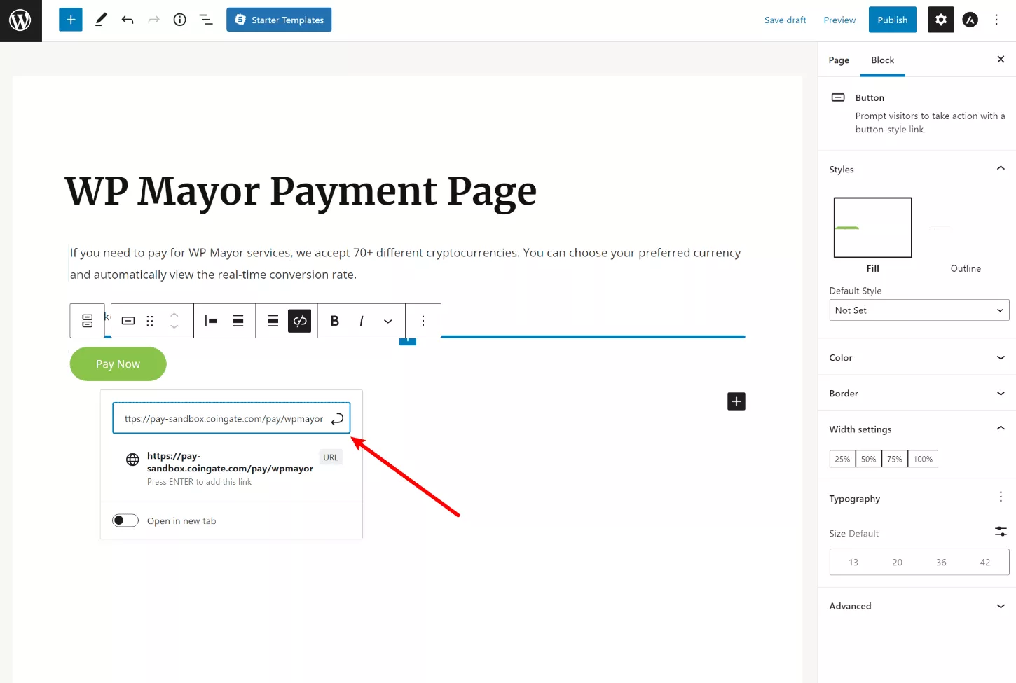This screenshot has height=683, width=1016.
Task: Toggle the unlink button in toolbar
Action: click(300, 321)
